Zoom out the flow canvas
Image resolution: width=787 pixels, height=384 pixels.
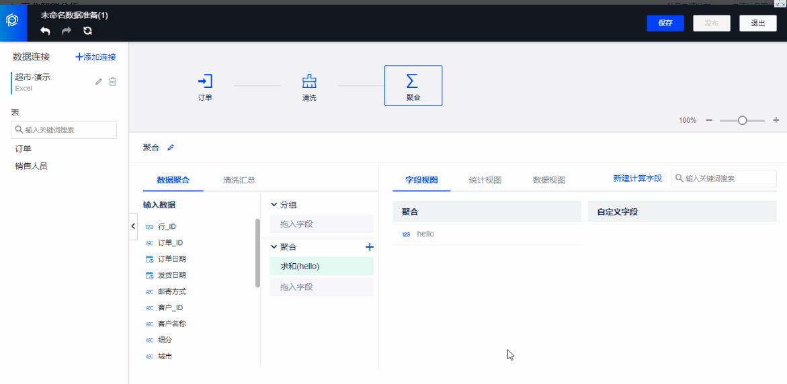(709, 120)
